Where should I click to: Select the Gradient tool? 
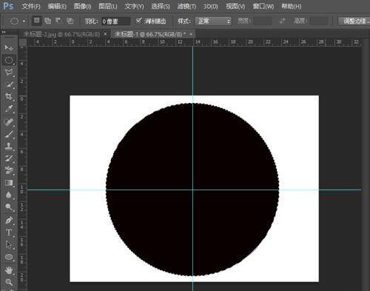[9, 183]
